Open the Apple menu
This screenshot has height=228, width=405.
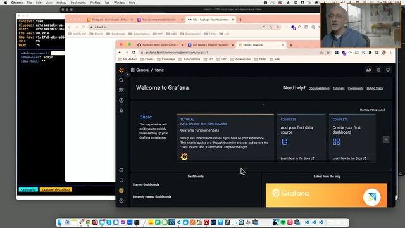(6, 3)
